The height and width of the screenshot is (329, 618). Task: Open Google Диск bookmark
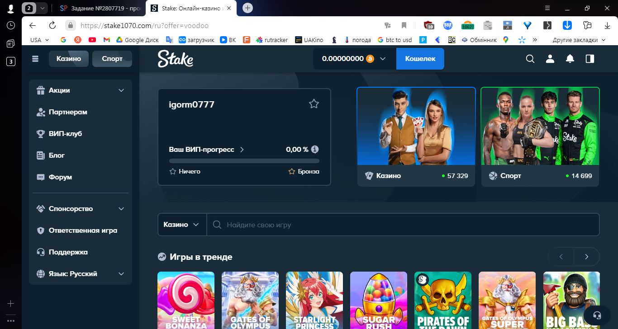(138, 40)
